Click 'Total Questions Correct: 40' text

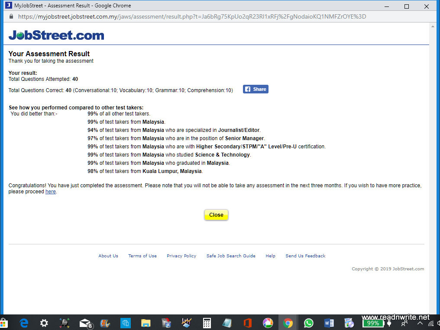click(40, 90)
